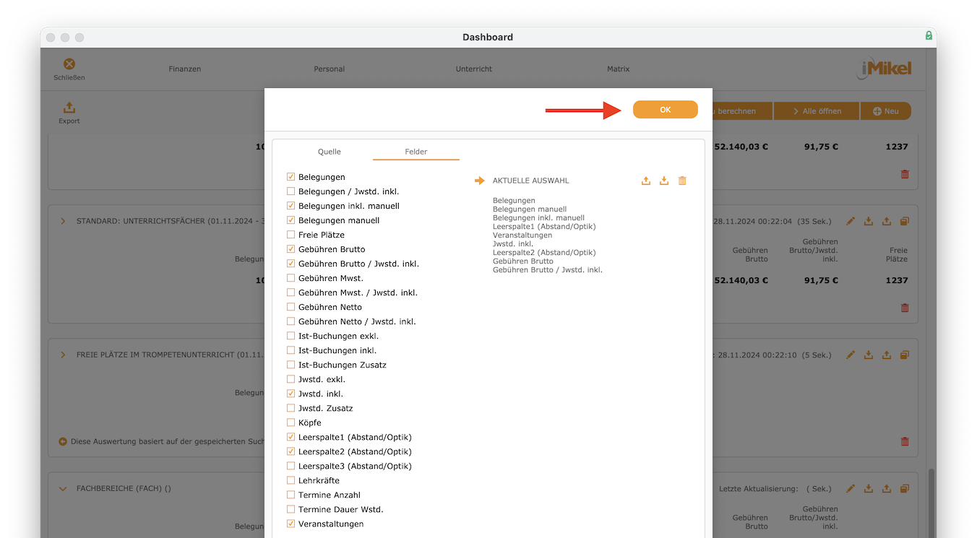The width and height of the screenshot is (977, 538).
Task: Enable the Termine Anzahl checkbox
Action: (x=290, y=495)
